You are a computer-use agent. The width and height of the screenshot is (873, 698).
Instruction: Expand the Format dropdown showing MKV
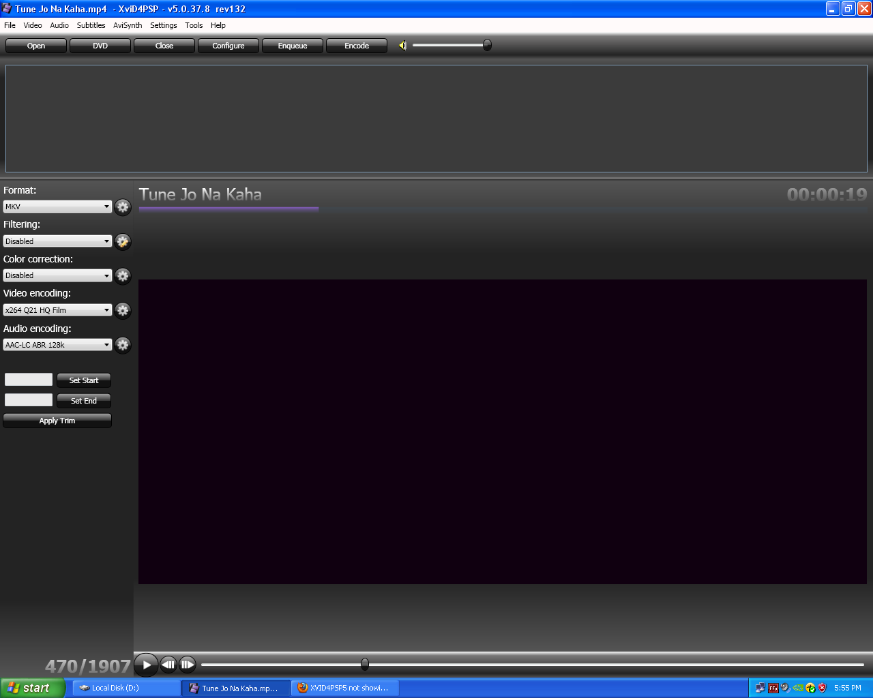[x=57, y=207]
